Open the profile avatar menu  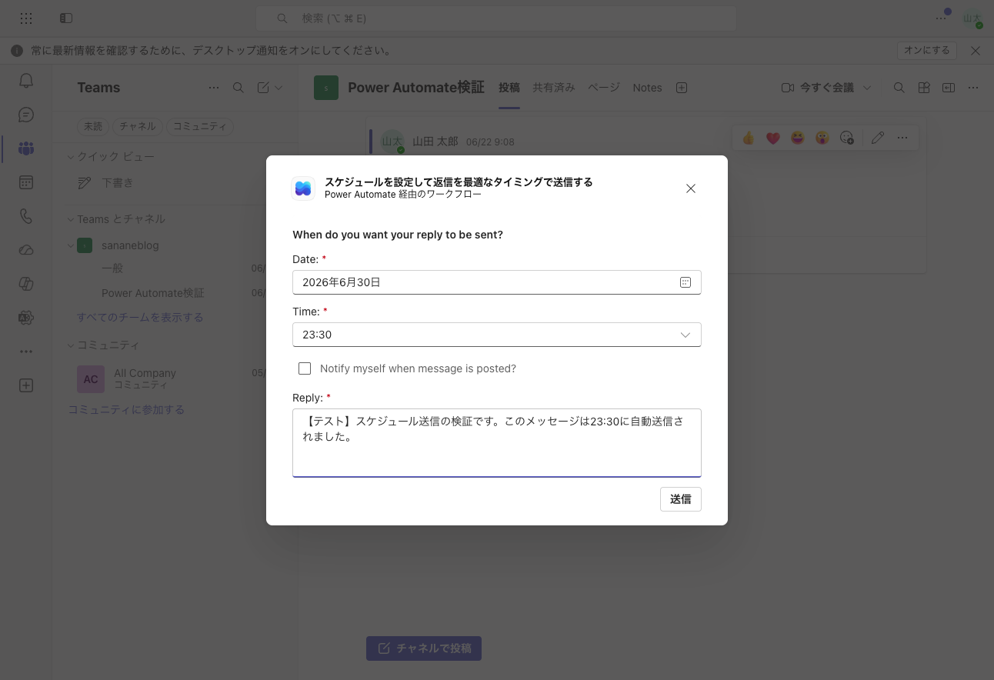pyautogui.click(x=973, y=18)
